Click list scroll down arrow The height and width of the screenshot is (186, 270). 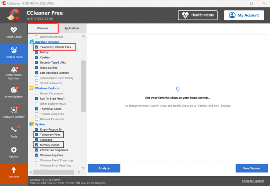(83, 168)
